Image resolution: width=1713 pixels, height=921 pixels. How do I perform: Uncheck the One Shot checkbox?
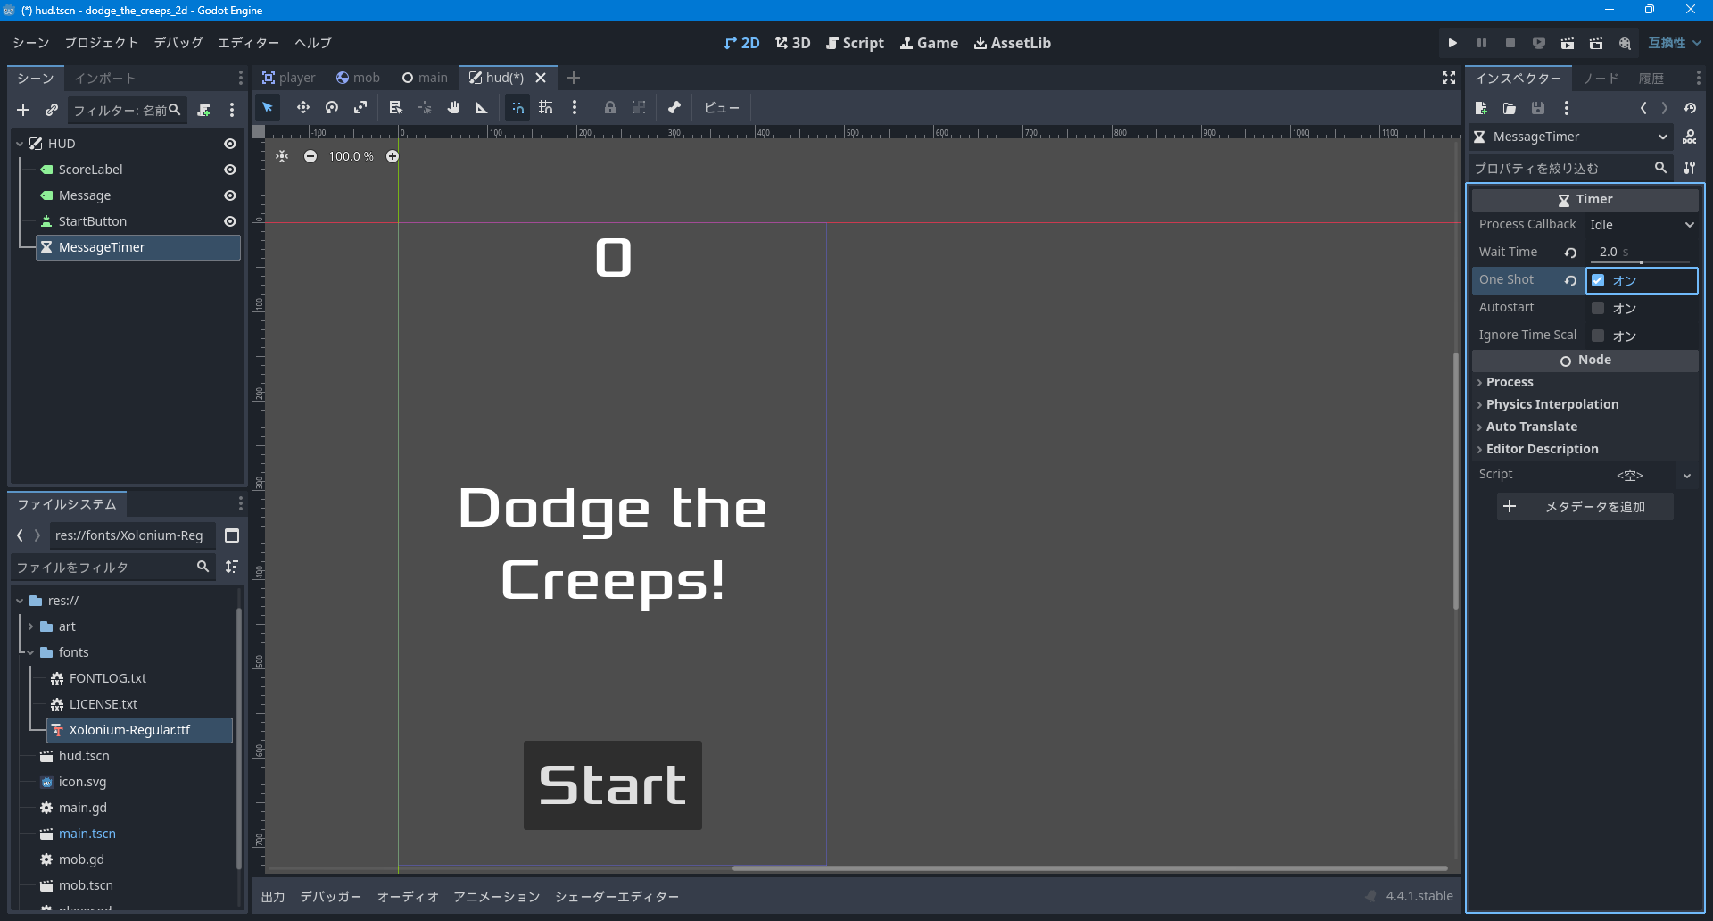(x=1598, y=280)
